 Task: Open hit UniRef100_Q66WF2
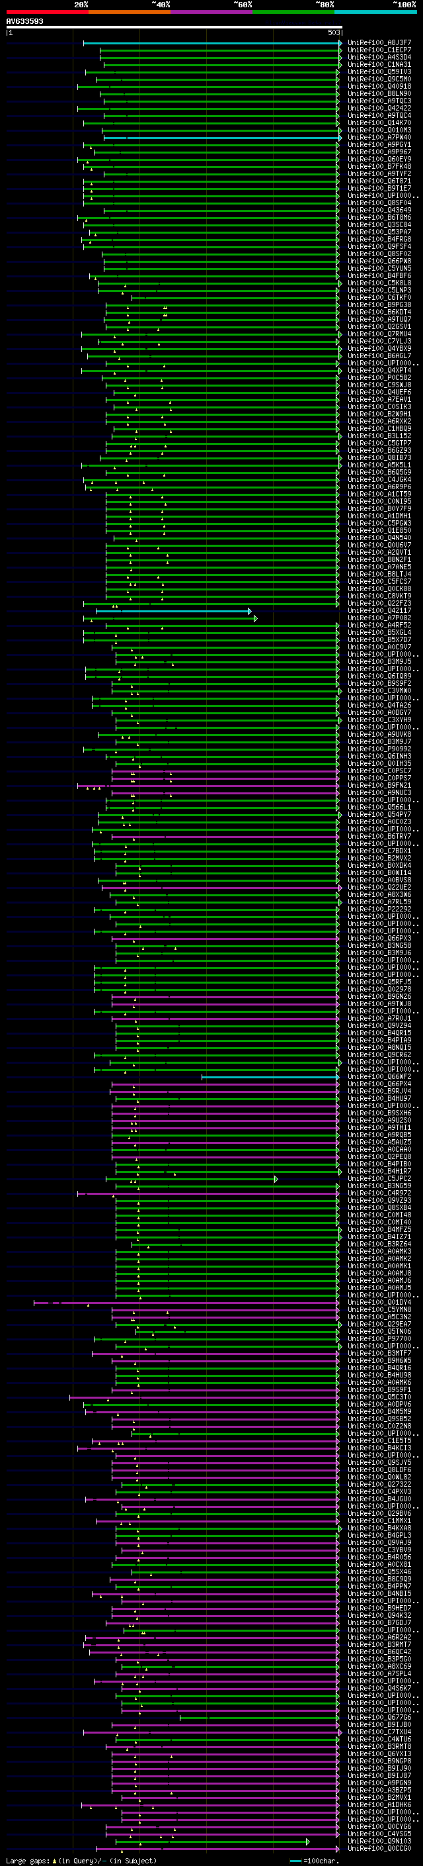pyautogui.click(x=379, y=1077)
